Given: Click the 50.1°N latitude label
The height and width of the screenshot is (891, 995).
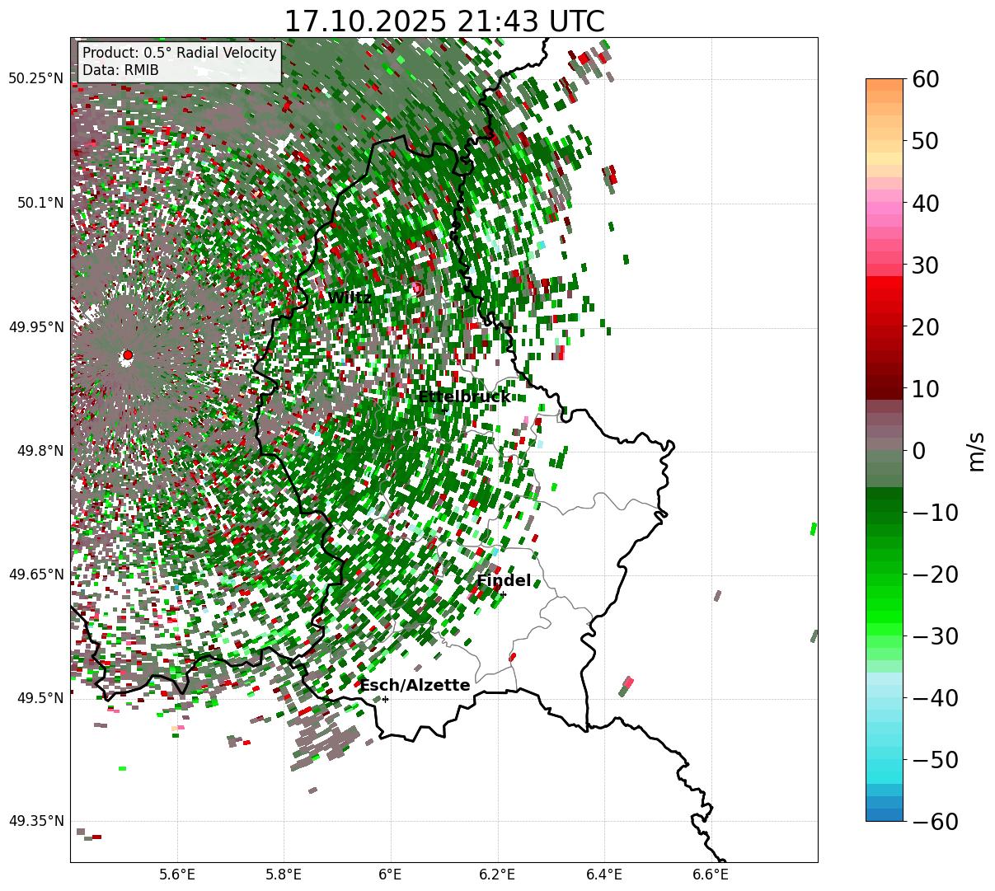Looking at the screenshot, I should (x=40, y=203).
